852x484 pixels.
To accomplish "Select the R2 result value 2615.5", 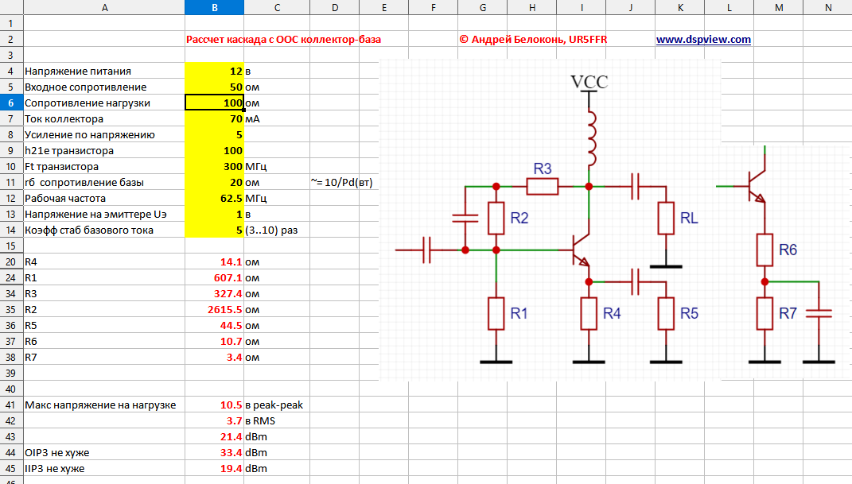I will click(x=214, y=309).
